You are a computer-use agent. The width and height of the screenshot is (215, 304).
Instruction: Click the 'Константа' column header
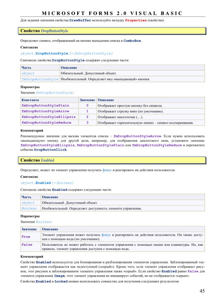50,100
